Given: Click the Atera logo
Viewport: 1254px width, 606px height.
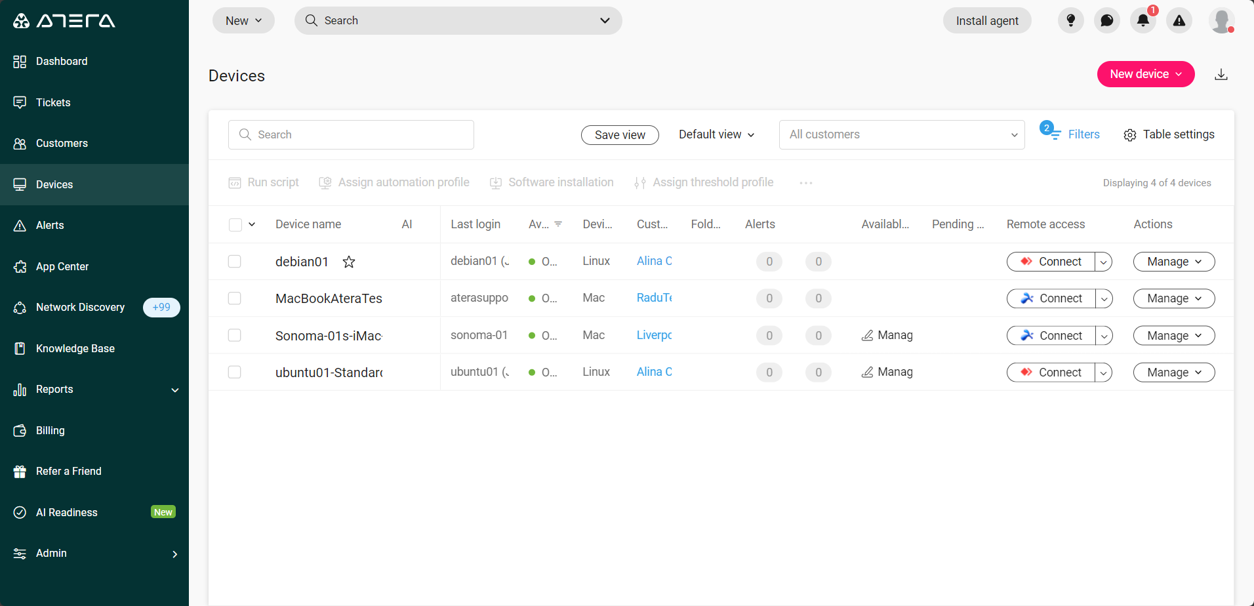Looking at the screenshot, I should pos(64,21).
